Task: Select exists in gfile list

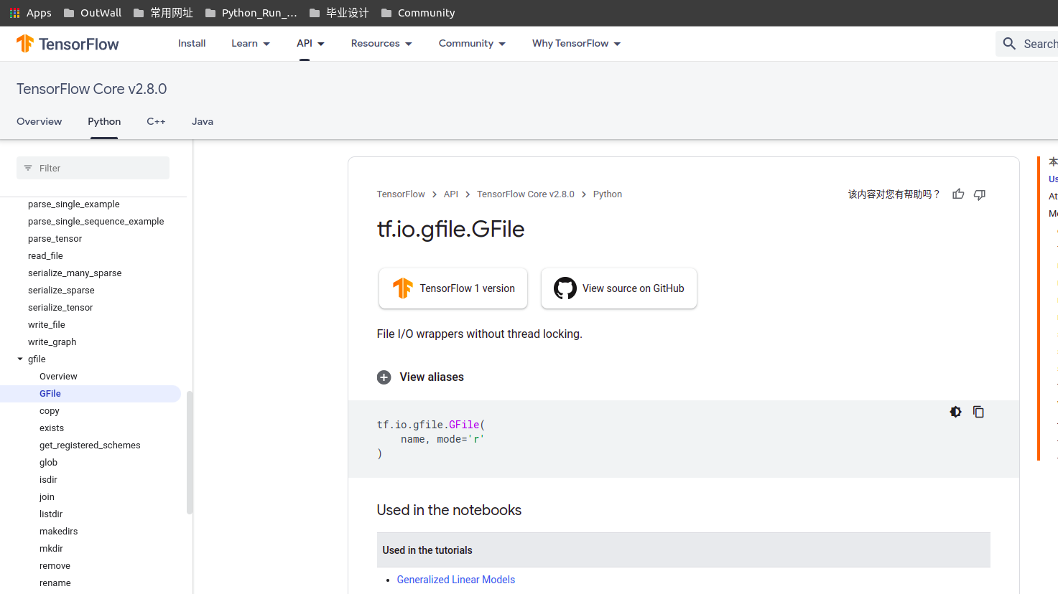Action: point(52,428)
